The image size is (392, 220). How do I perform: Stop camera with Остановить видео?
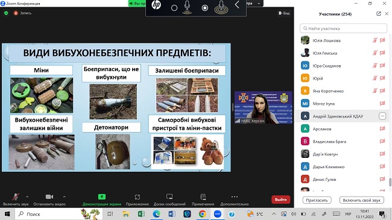point(49,200)
